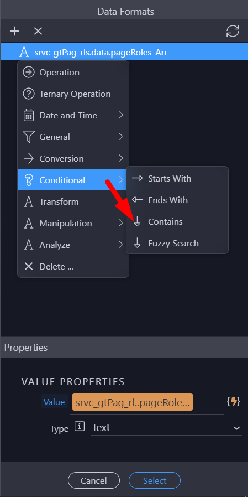This screenshot has height=497, width=248.
Task: Click the Ternary Operation question mark icon
Action: (29, 94)
